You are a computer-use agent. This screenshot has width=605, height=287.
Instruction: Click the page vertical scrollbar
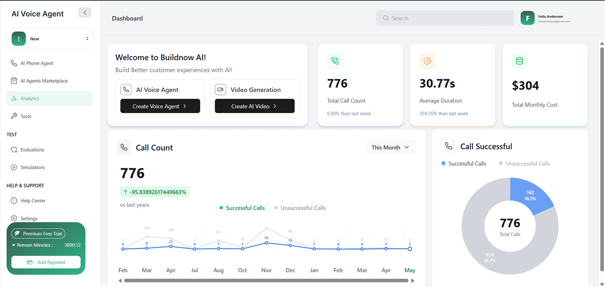(x=602, y=159)
